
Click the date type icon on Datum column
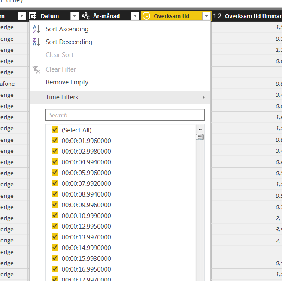click(33, 16)
